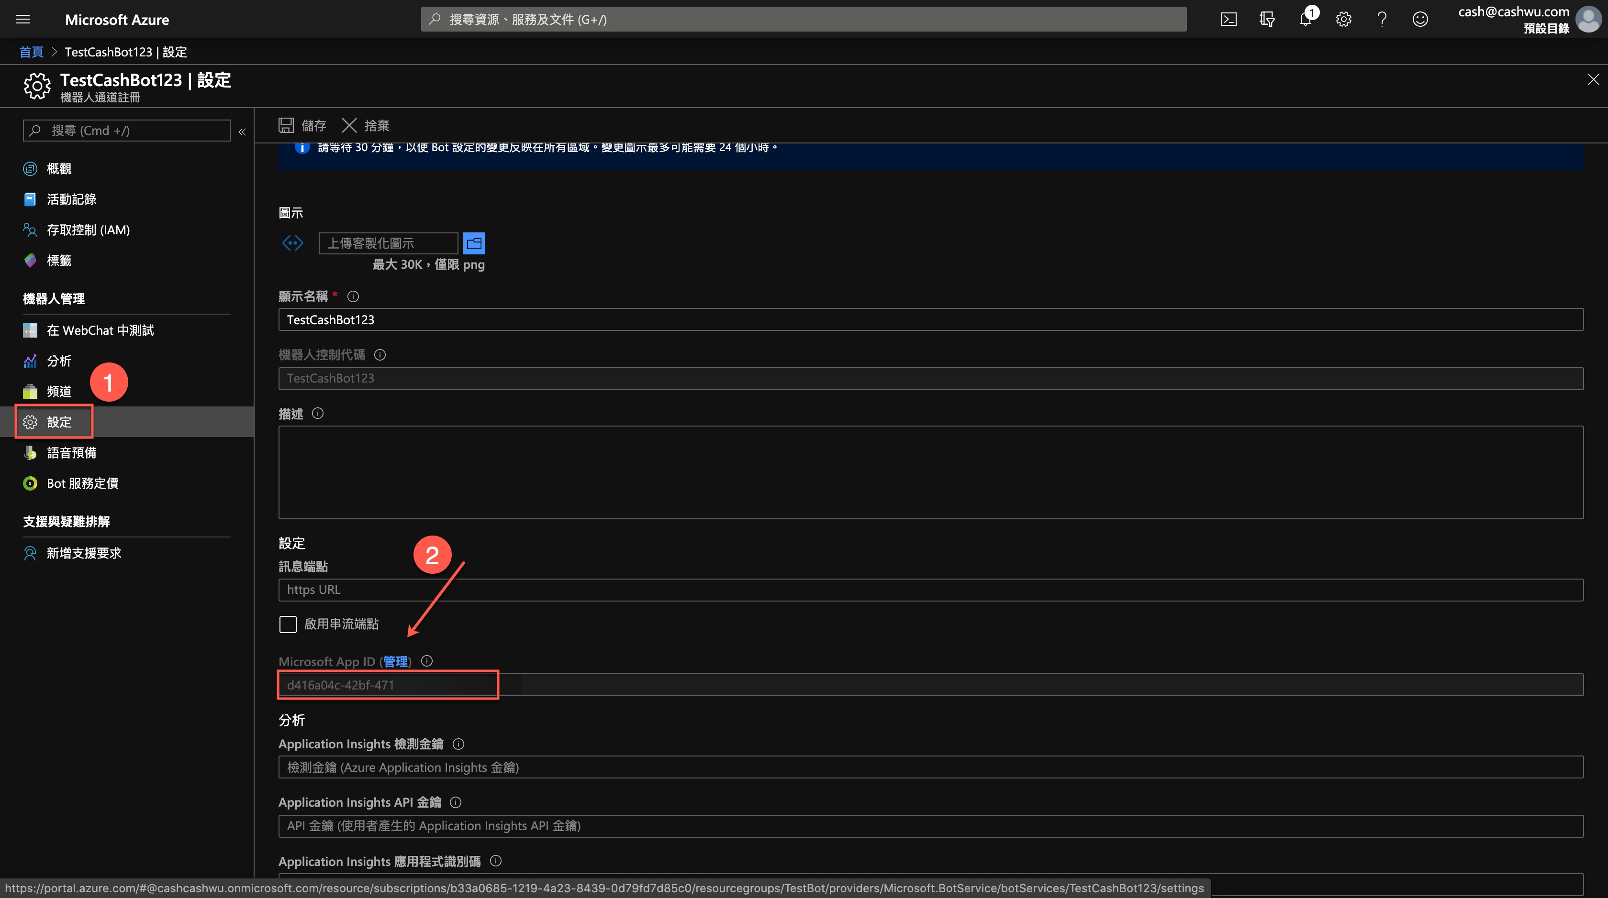Enable the 啟用串流端點 checkbox
The width and height of the screenshot is (1608, 898).
pyautogui.click(x=288, y=624)
